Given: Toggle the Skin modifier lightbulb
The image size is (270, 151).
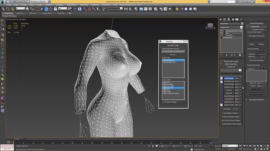Looking at the screenshot, I should 222,33.
